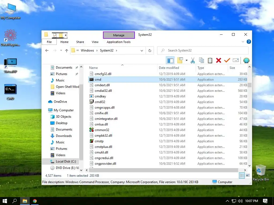Open the blue Help question mark
Viewport: 274px width, 205px height.
pos(249,42)
